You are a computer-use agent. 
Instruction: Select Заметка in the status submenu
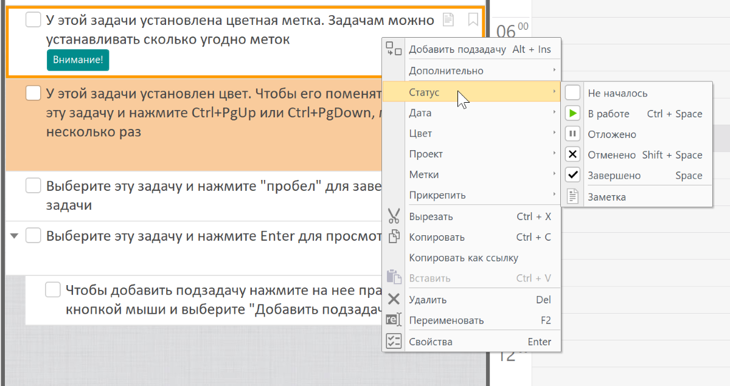(636, 197)
